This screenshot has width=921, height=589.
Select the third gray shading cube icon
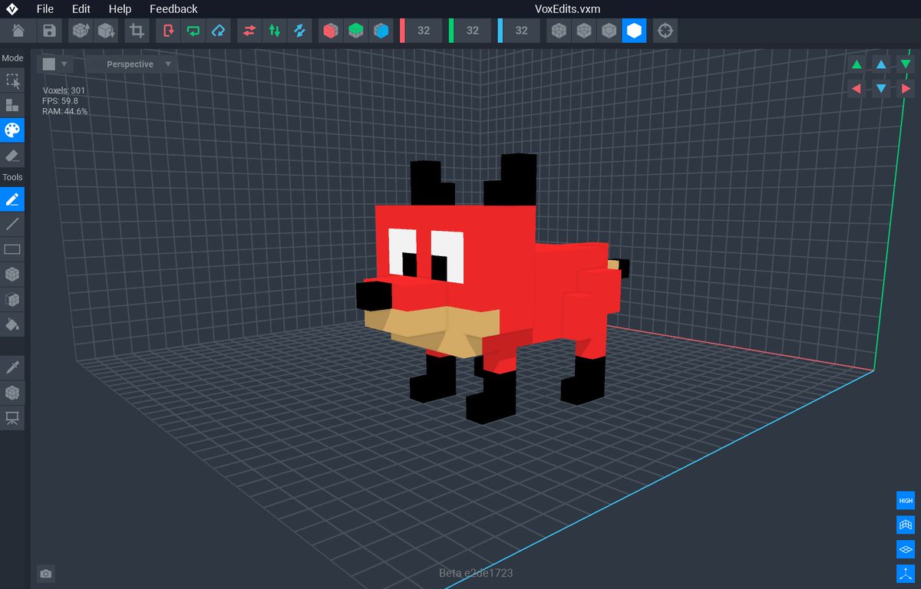pos(609,31)
